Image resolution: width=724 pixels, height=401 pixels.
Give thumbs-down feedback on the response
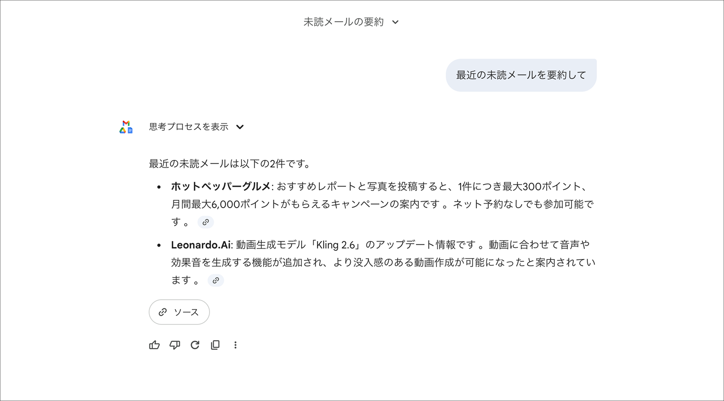tap(175, 345)
